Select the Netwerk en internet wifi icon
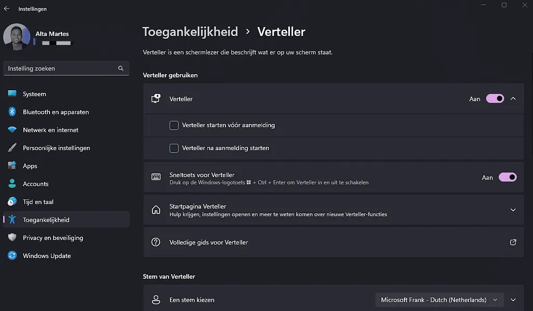This screenshot has width=533, height=311. (x=12, y=130)
